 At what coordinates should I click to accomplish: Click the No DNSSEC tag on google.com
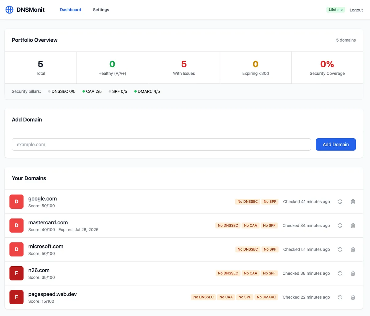248,202
